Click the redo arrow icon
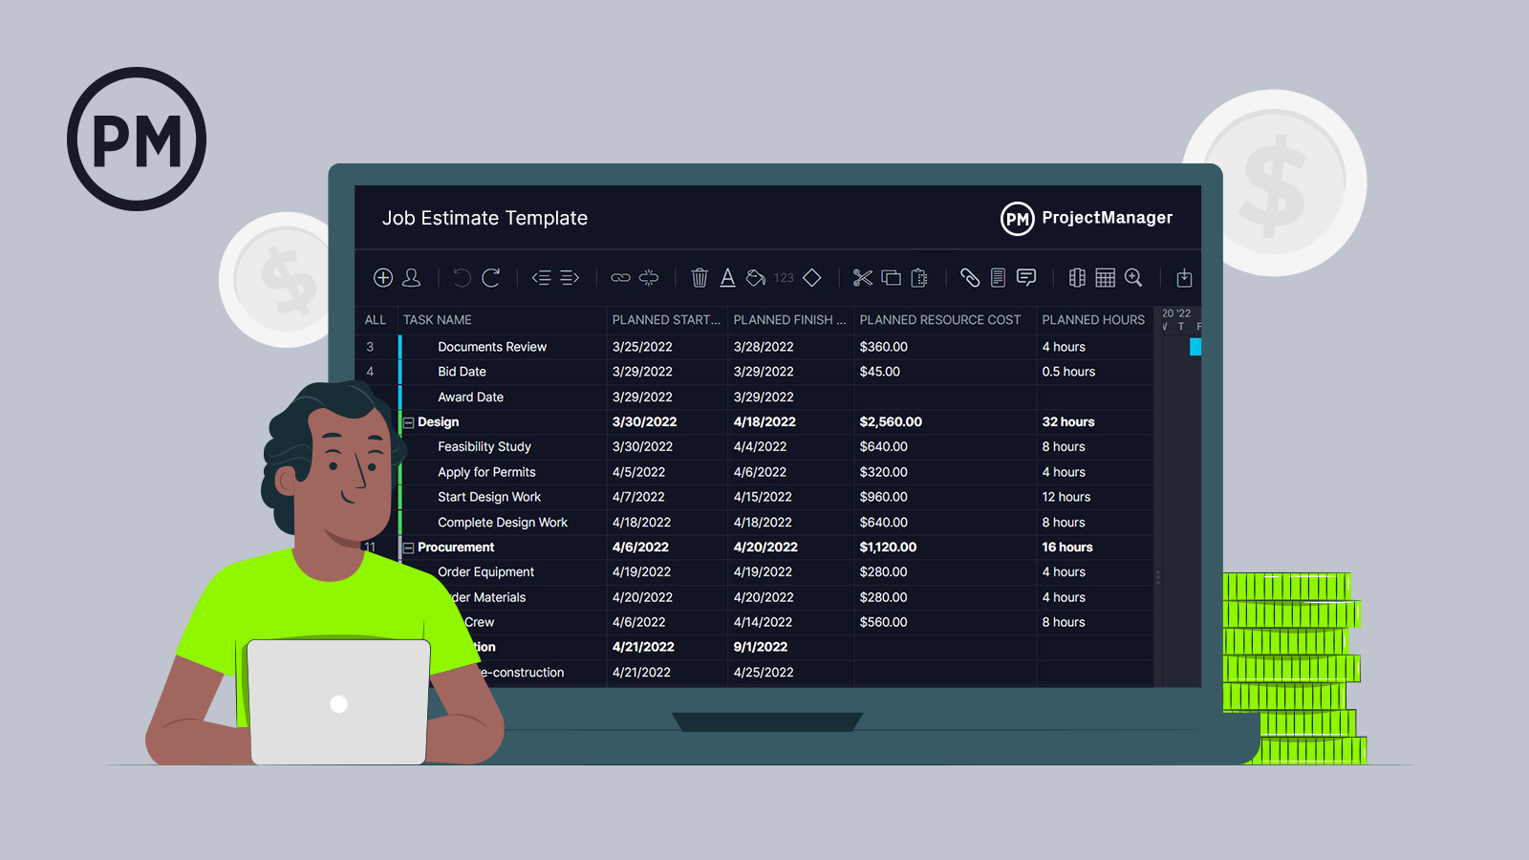This screenshot has height=860, width=1529. click(x=491, y=278)
